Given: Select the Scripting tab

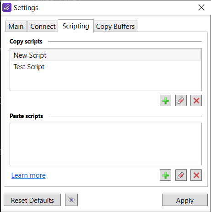Looking at the screenshot, I should pos(76,26).
